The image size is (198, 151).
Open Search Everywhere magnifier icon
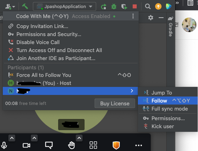[148, 6]
